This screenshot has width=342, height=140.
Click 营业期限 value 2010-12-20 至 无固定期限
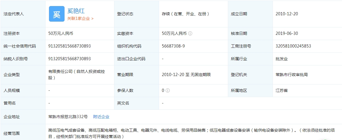(x=186, y=75)
